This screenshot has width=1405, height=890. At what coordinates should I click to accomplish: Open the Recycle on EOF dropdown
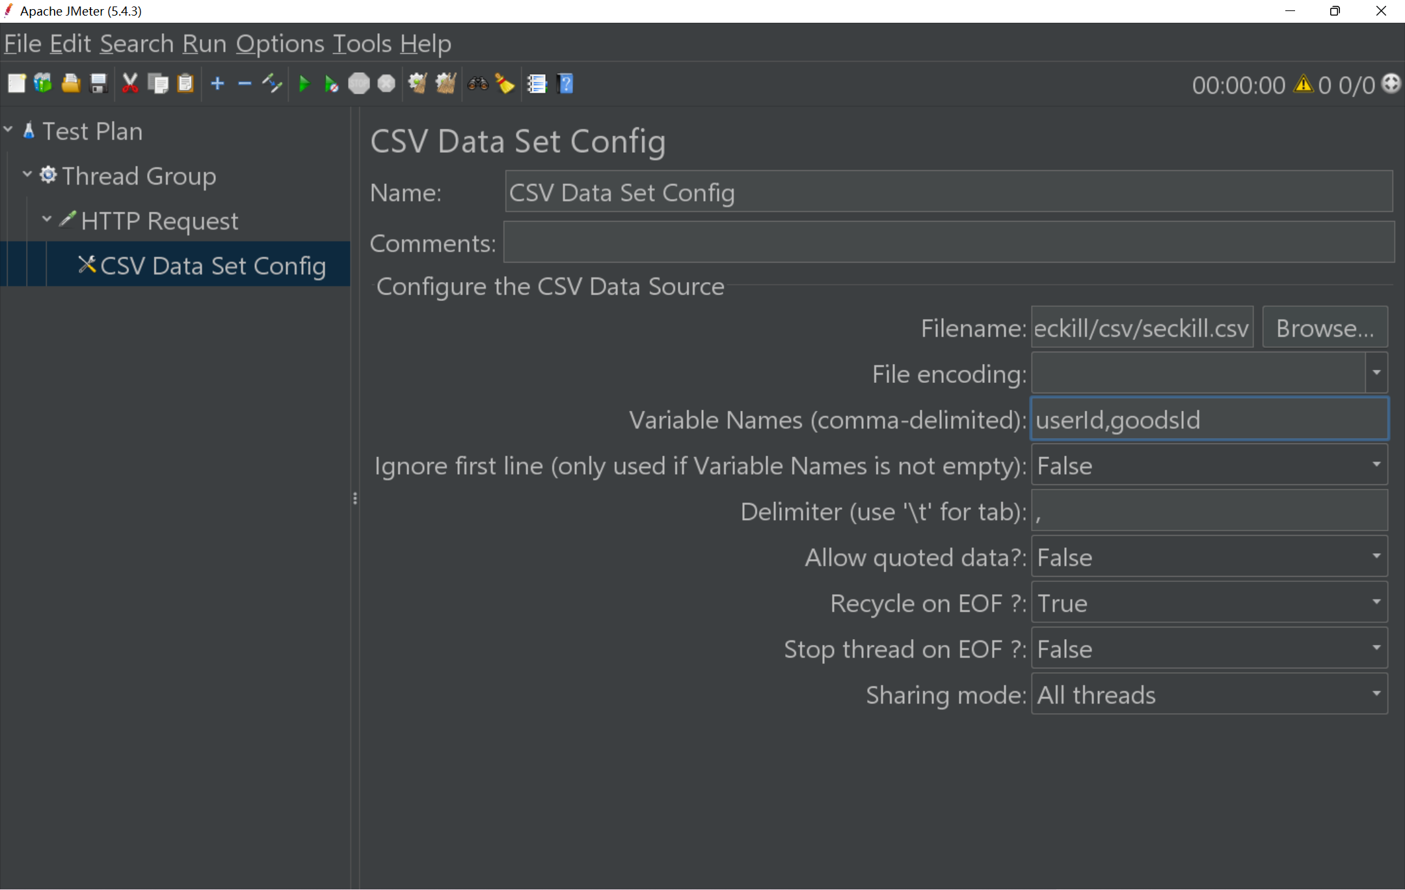click(1376, 602)
